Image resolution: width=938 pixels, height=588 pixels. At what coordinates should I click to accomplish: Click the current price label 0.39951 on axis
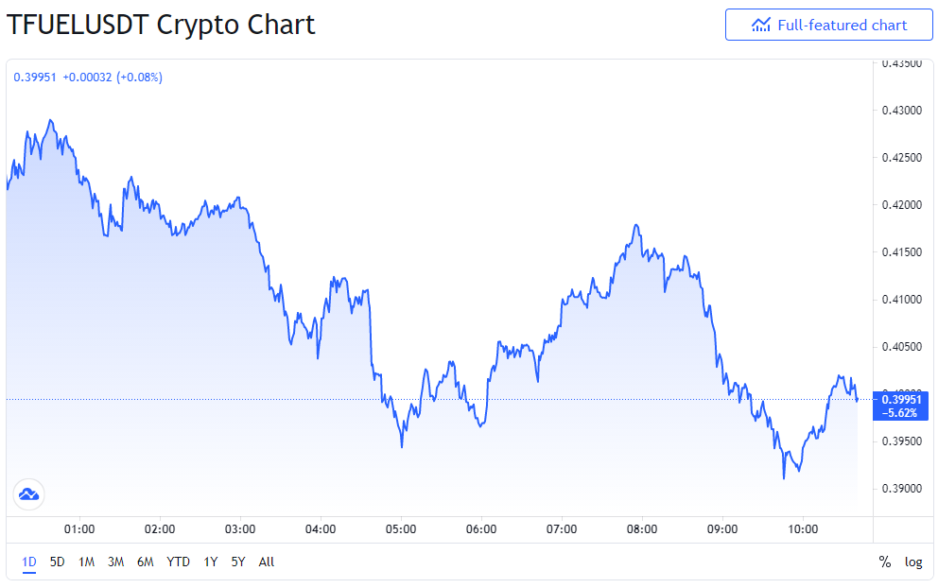tap(901, 400)
